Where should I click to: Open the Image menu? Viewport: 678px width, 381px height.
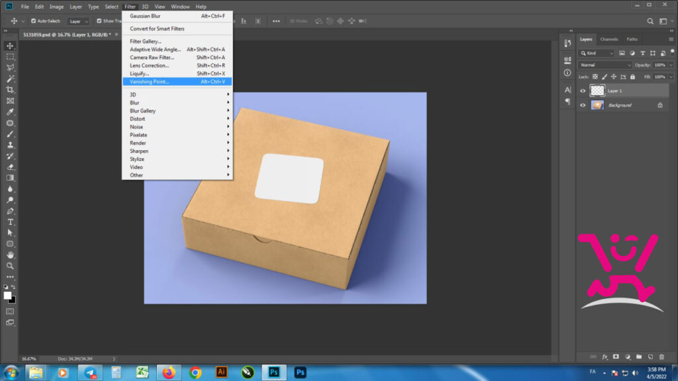[57, 7]
